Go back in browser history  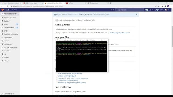[2, 6]
